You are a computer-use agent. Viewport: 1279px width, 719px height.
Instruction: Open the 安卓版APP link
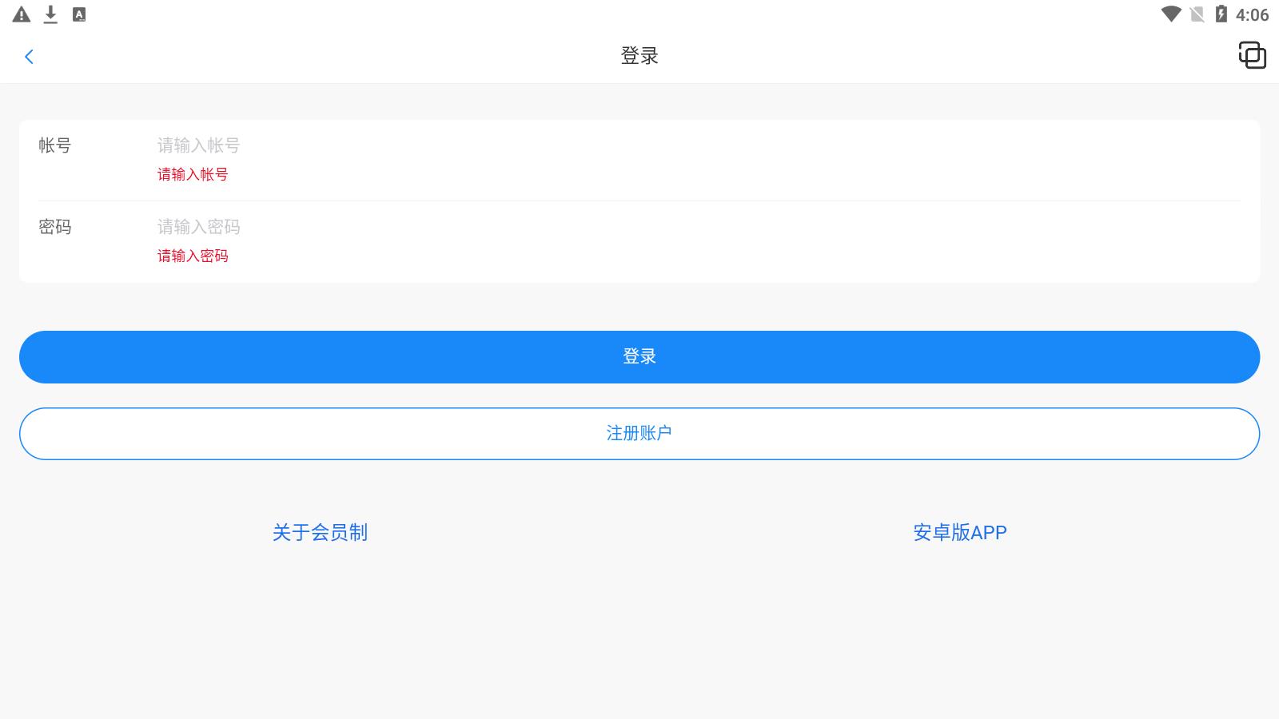pos(959,532)
